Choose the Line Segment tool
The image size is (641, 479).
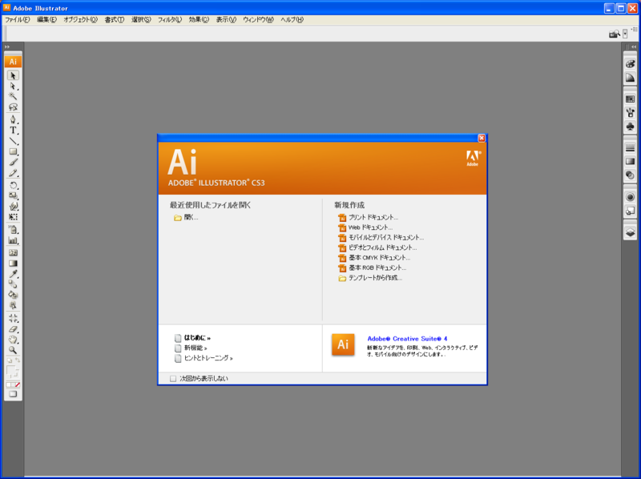click(13, 141)
